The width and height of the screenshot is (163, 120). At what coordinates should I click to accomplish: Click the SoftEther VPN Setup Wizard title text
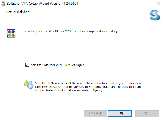tap(43, 4)
